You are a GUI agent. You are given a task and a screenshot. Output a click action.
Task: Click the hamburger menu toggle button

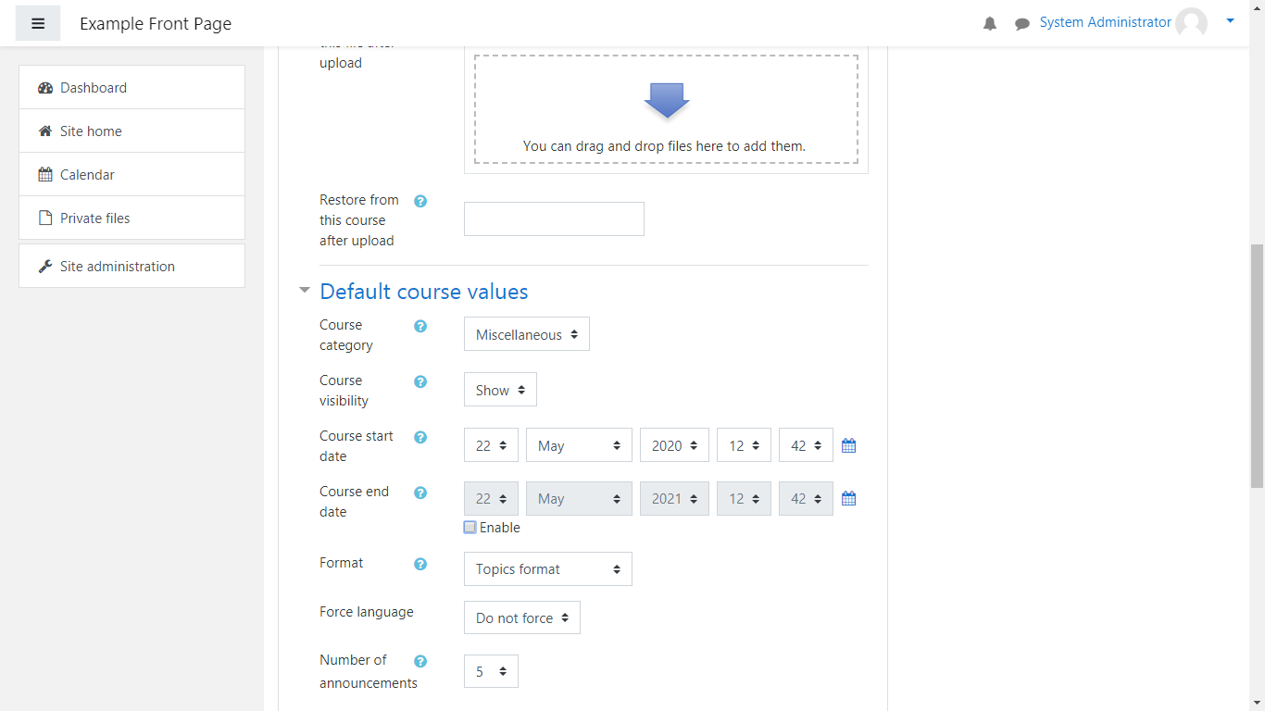tap(38, 23)
